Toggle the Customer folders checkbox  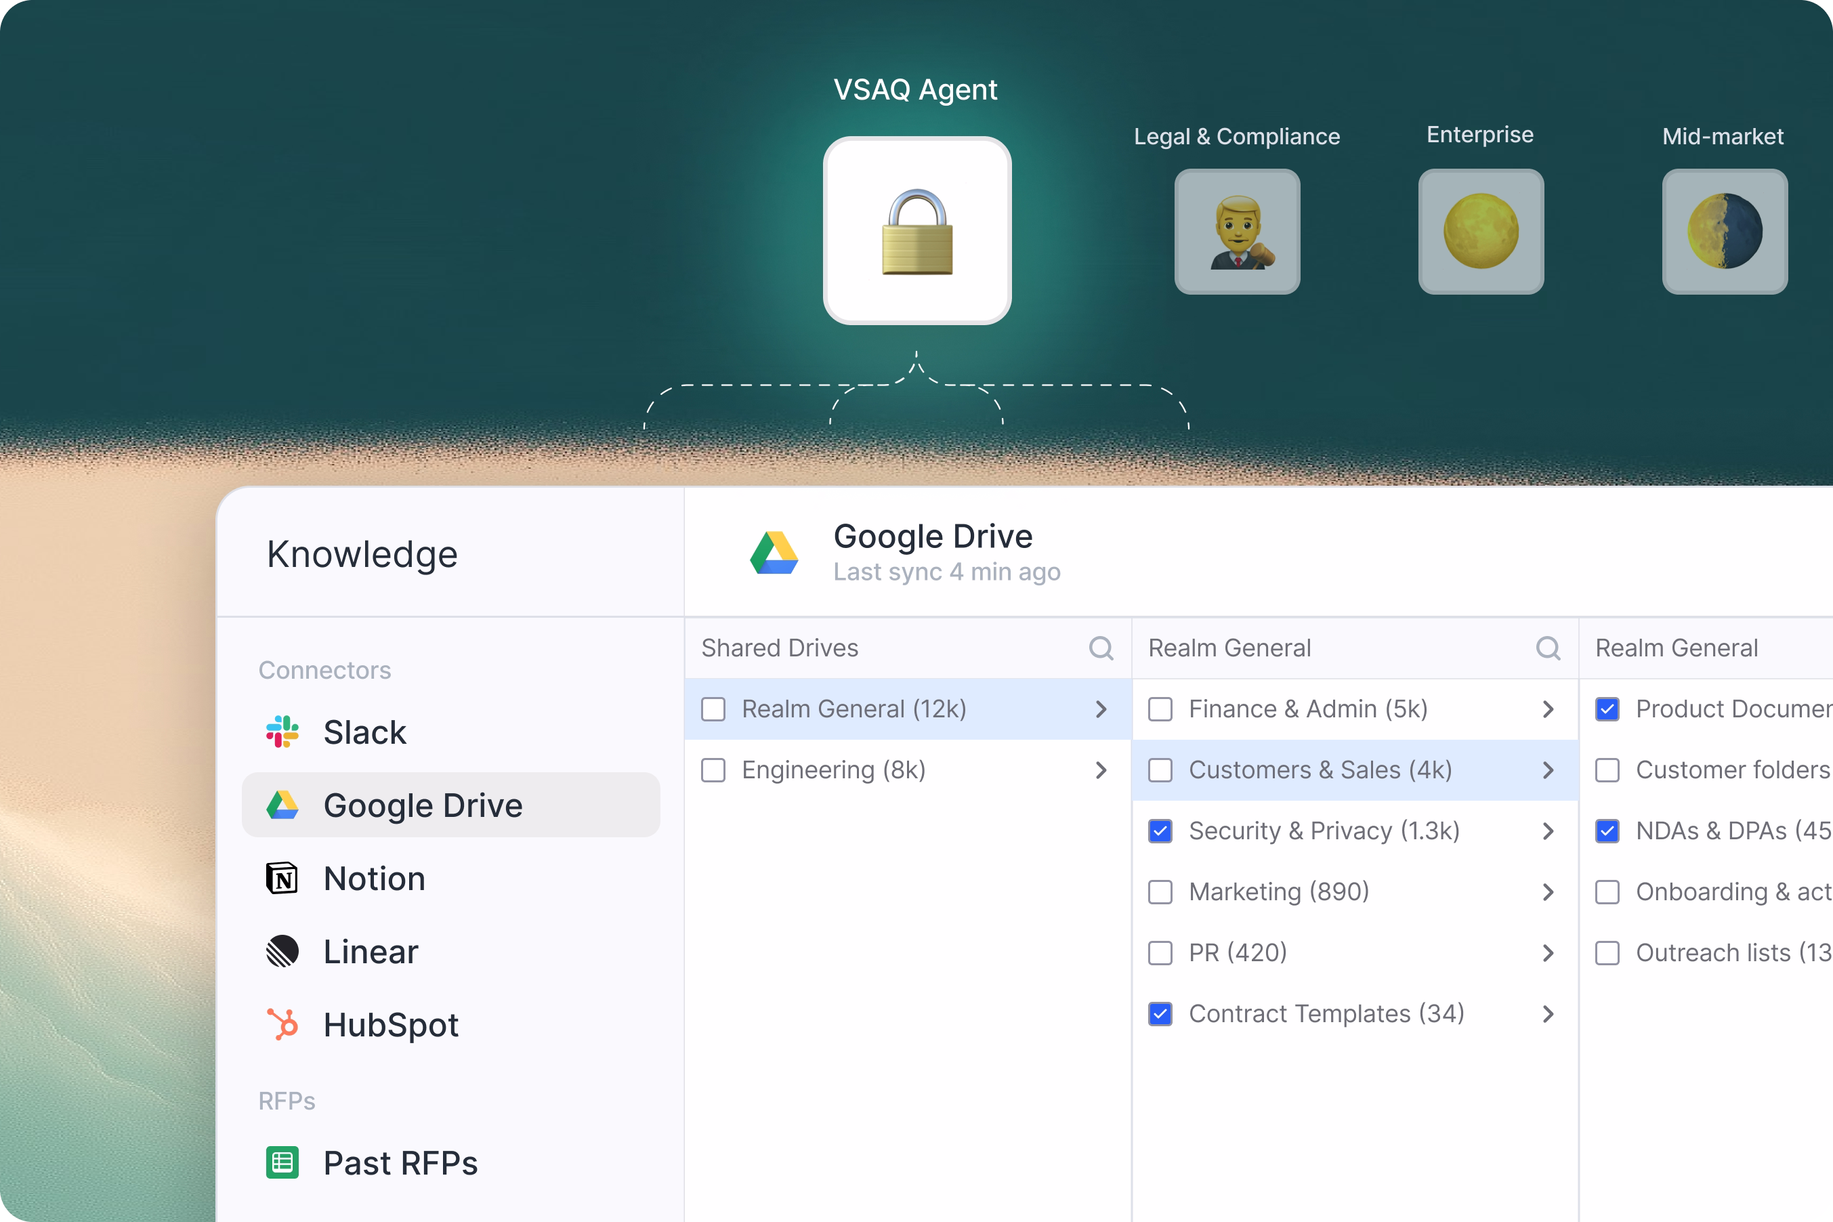point(1607,770)
